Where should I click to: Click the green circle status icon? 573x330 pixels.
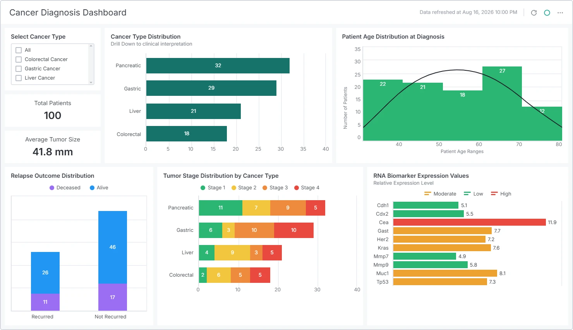tap(547, 13)
